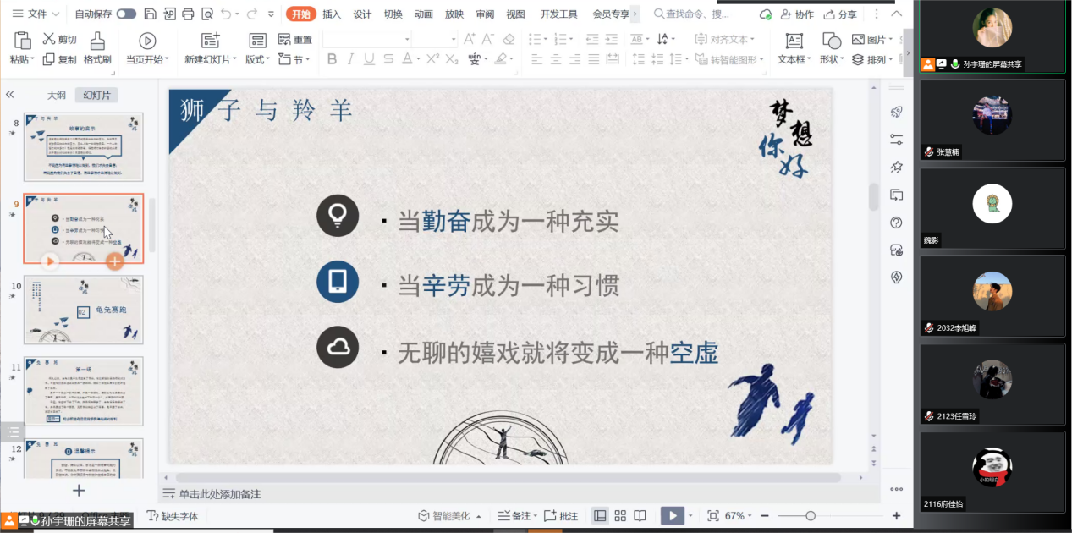Open the zoom percentage 67% dropdown
This screenshot has width=1072, height=533.
tap(739, 516)
